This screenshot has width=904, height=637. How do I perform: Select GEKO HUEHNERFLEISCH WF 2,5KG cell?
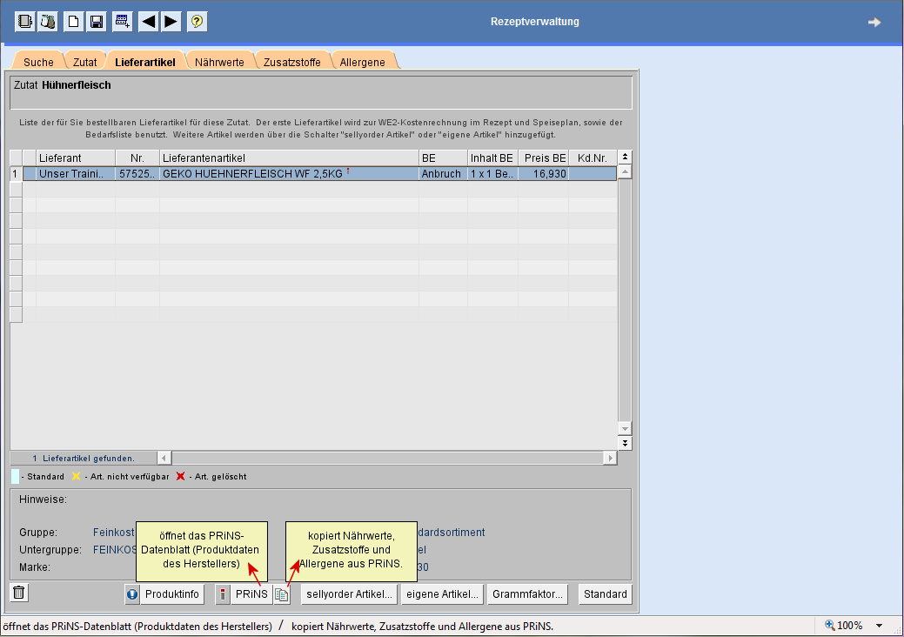[289, 173]
